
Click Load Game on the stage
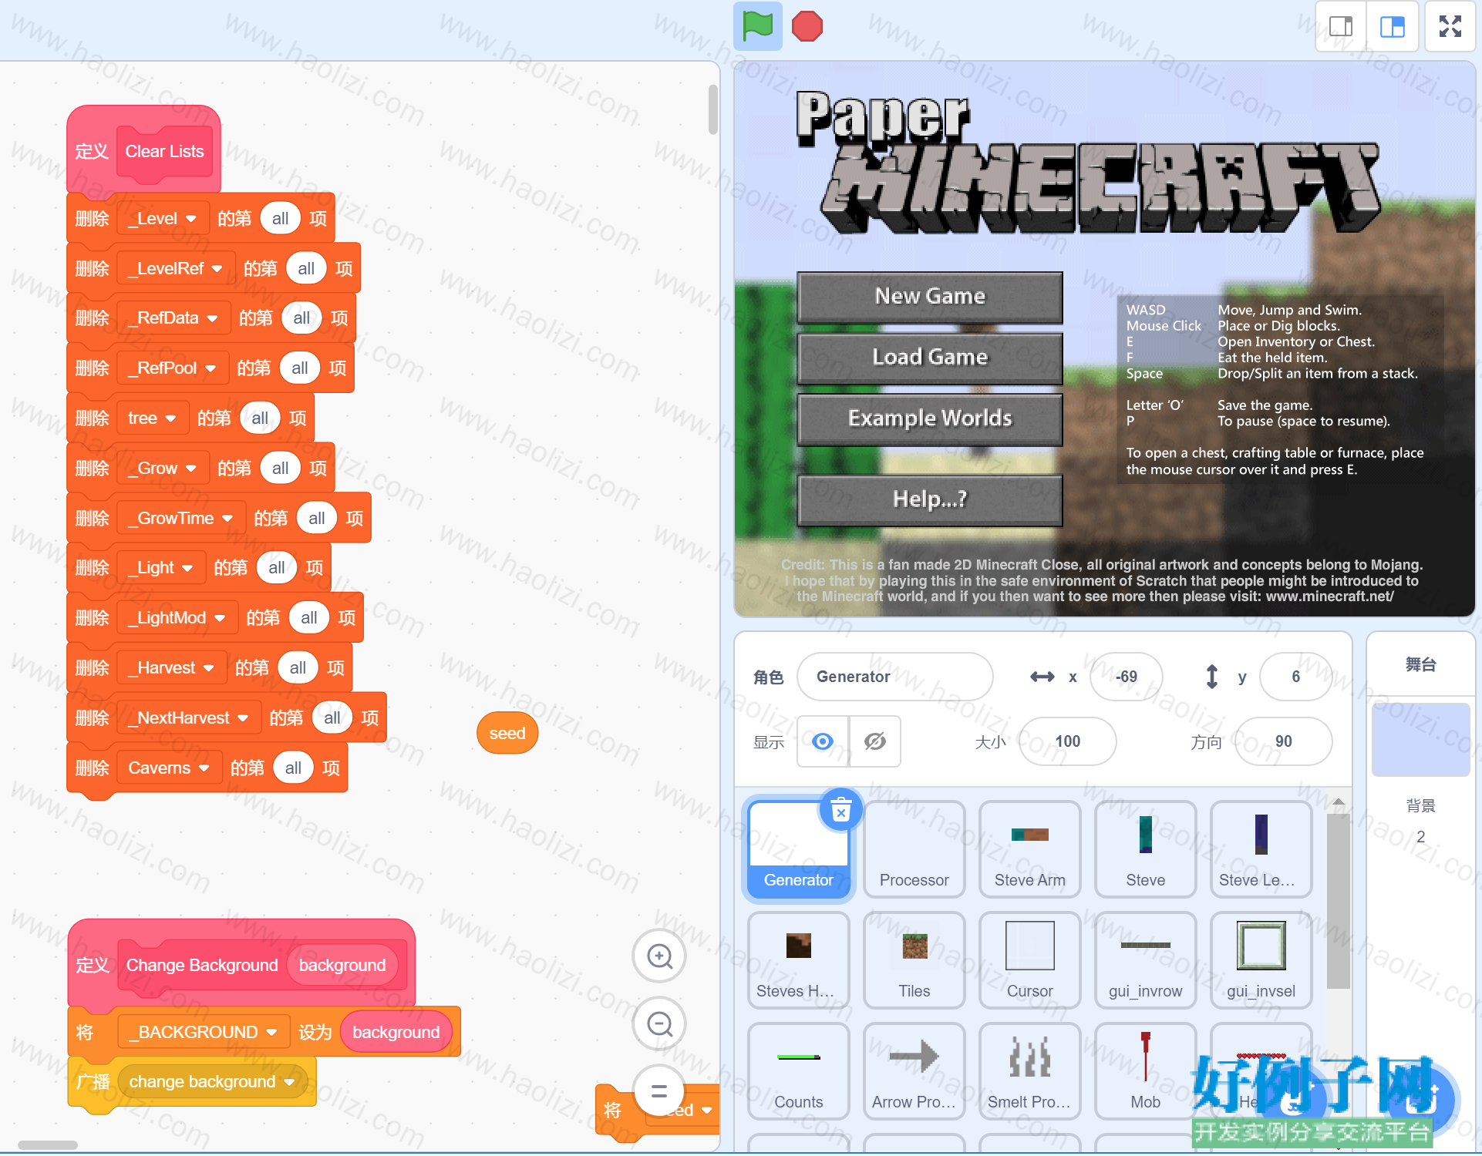[930, 358]
